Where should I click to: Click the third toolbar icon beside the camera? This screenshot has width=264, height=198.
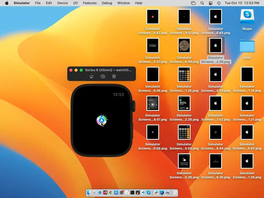point(114,76)
